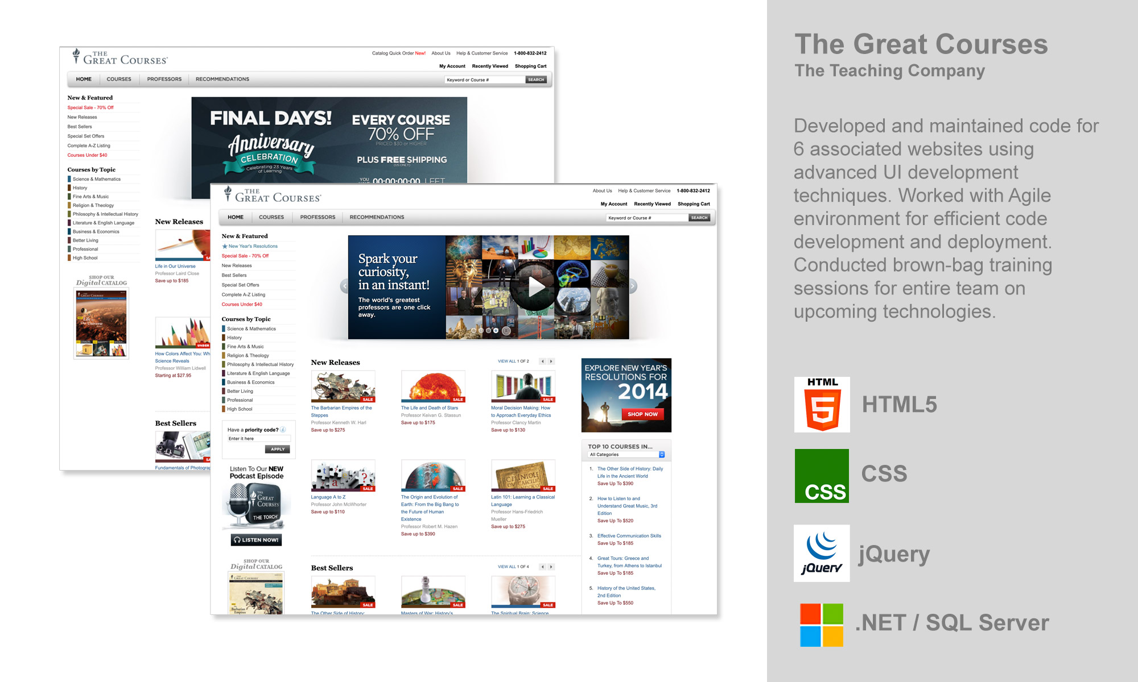
Task: Open Life in Our Universe link in back website
Action: 175,266
